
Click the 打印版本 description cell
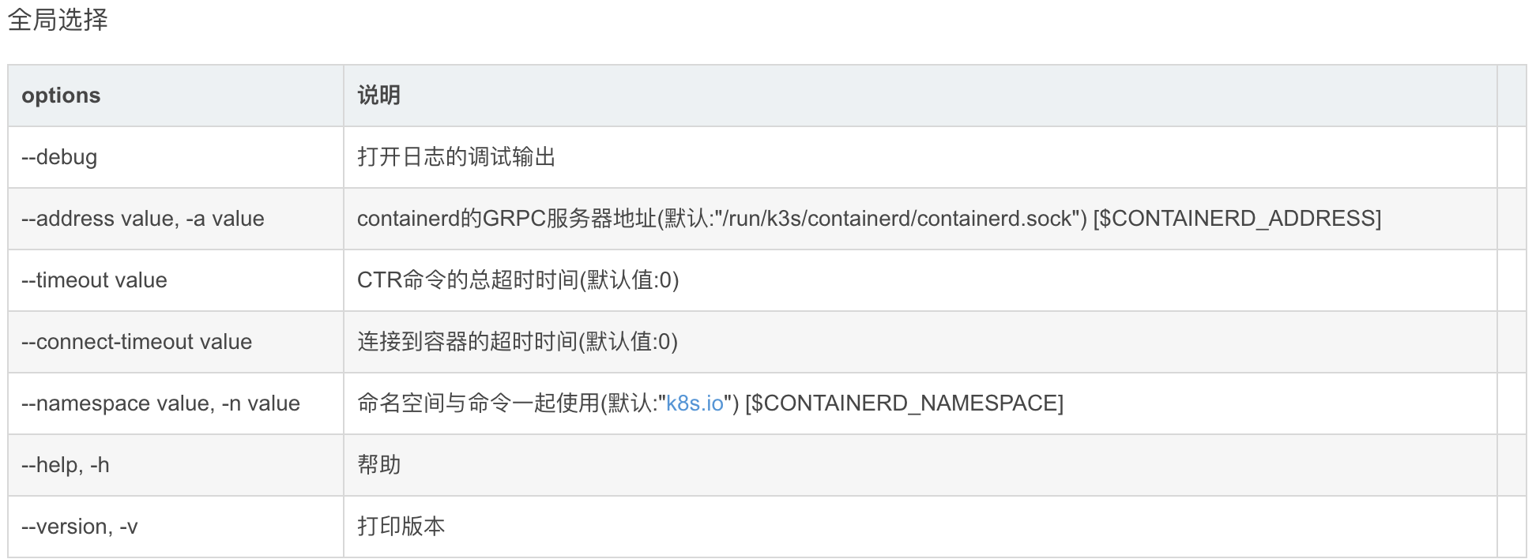tap(401, 527)
